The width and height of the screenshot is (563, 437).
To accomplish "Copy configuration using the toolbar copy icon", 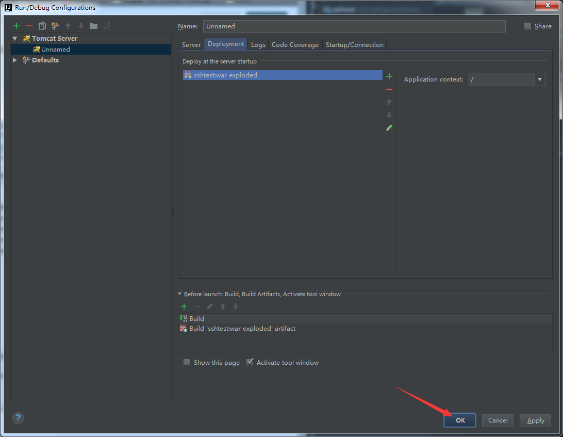I will 42,26.
